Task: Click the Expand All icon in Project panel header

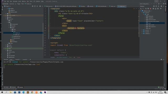Action: 35,6
